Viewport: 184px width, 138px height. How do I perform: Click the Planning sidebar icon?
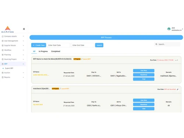coord(3,55)
